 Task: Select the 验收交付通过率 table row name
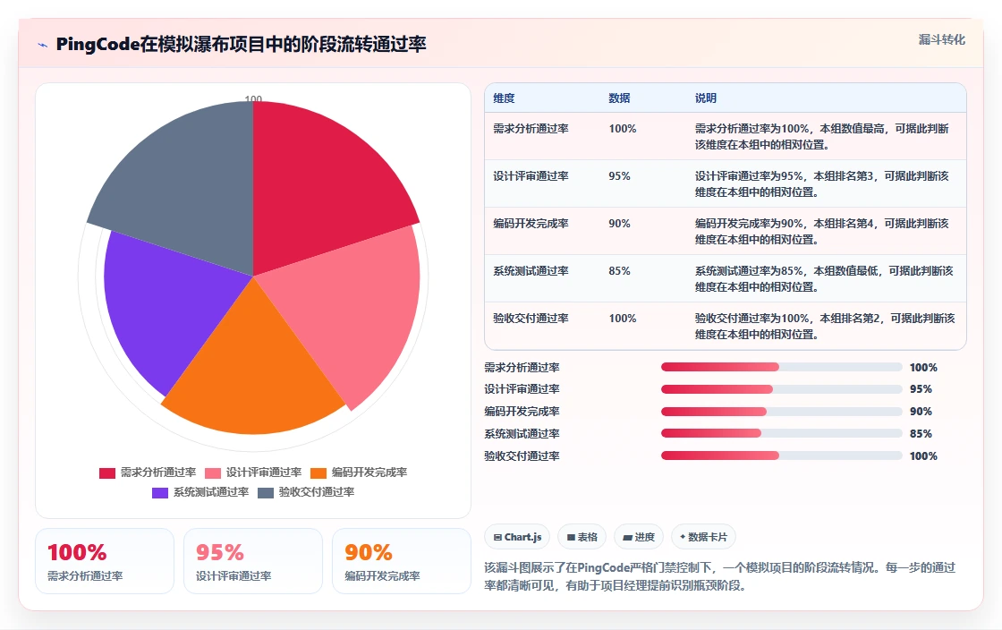[x=531, y=319]
